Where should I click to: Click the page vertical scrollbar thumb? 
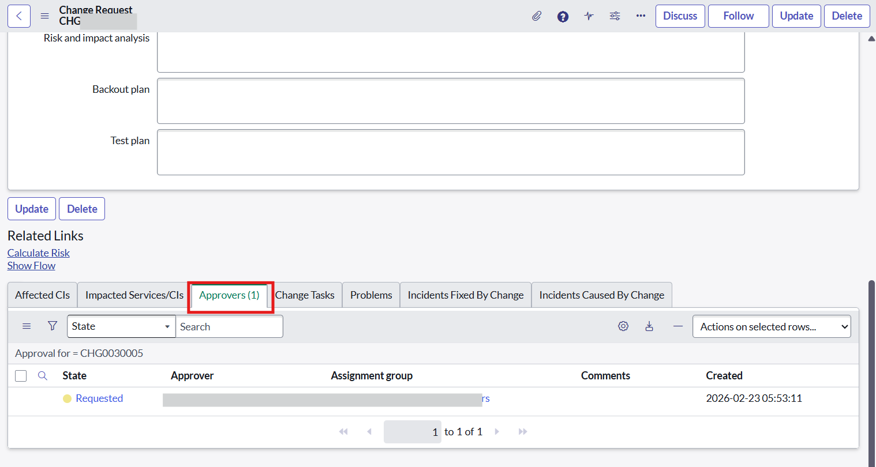point(871,372)
